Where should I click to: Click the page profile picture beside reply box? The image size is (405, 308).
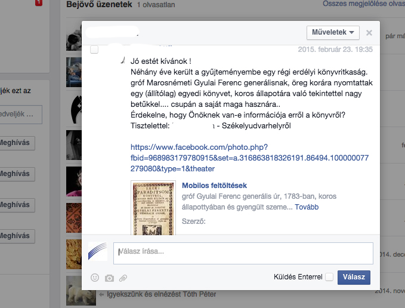tap(98, 251)
